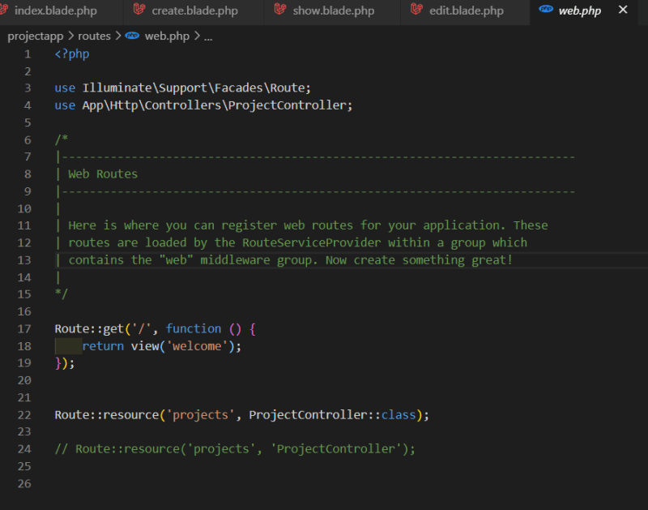Click the routes breadcrumb segment

(94, 36)
